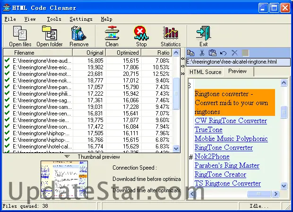Click the 12.52% ratio value

click(x=161, y=74)
